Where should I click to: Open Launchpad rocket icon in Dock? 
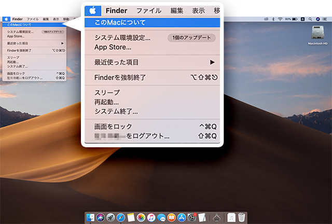click(x=110, y=217)
